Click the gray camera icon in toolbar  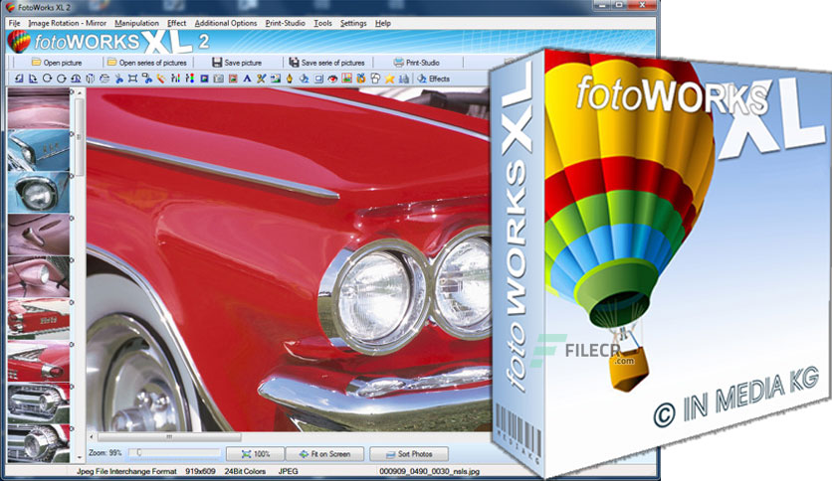pyautogui.click(x=219, y=79)
